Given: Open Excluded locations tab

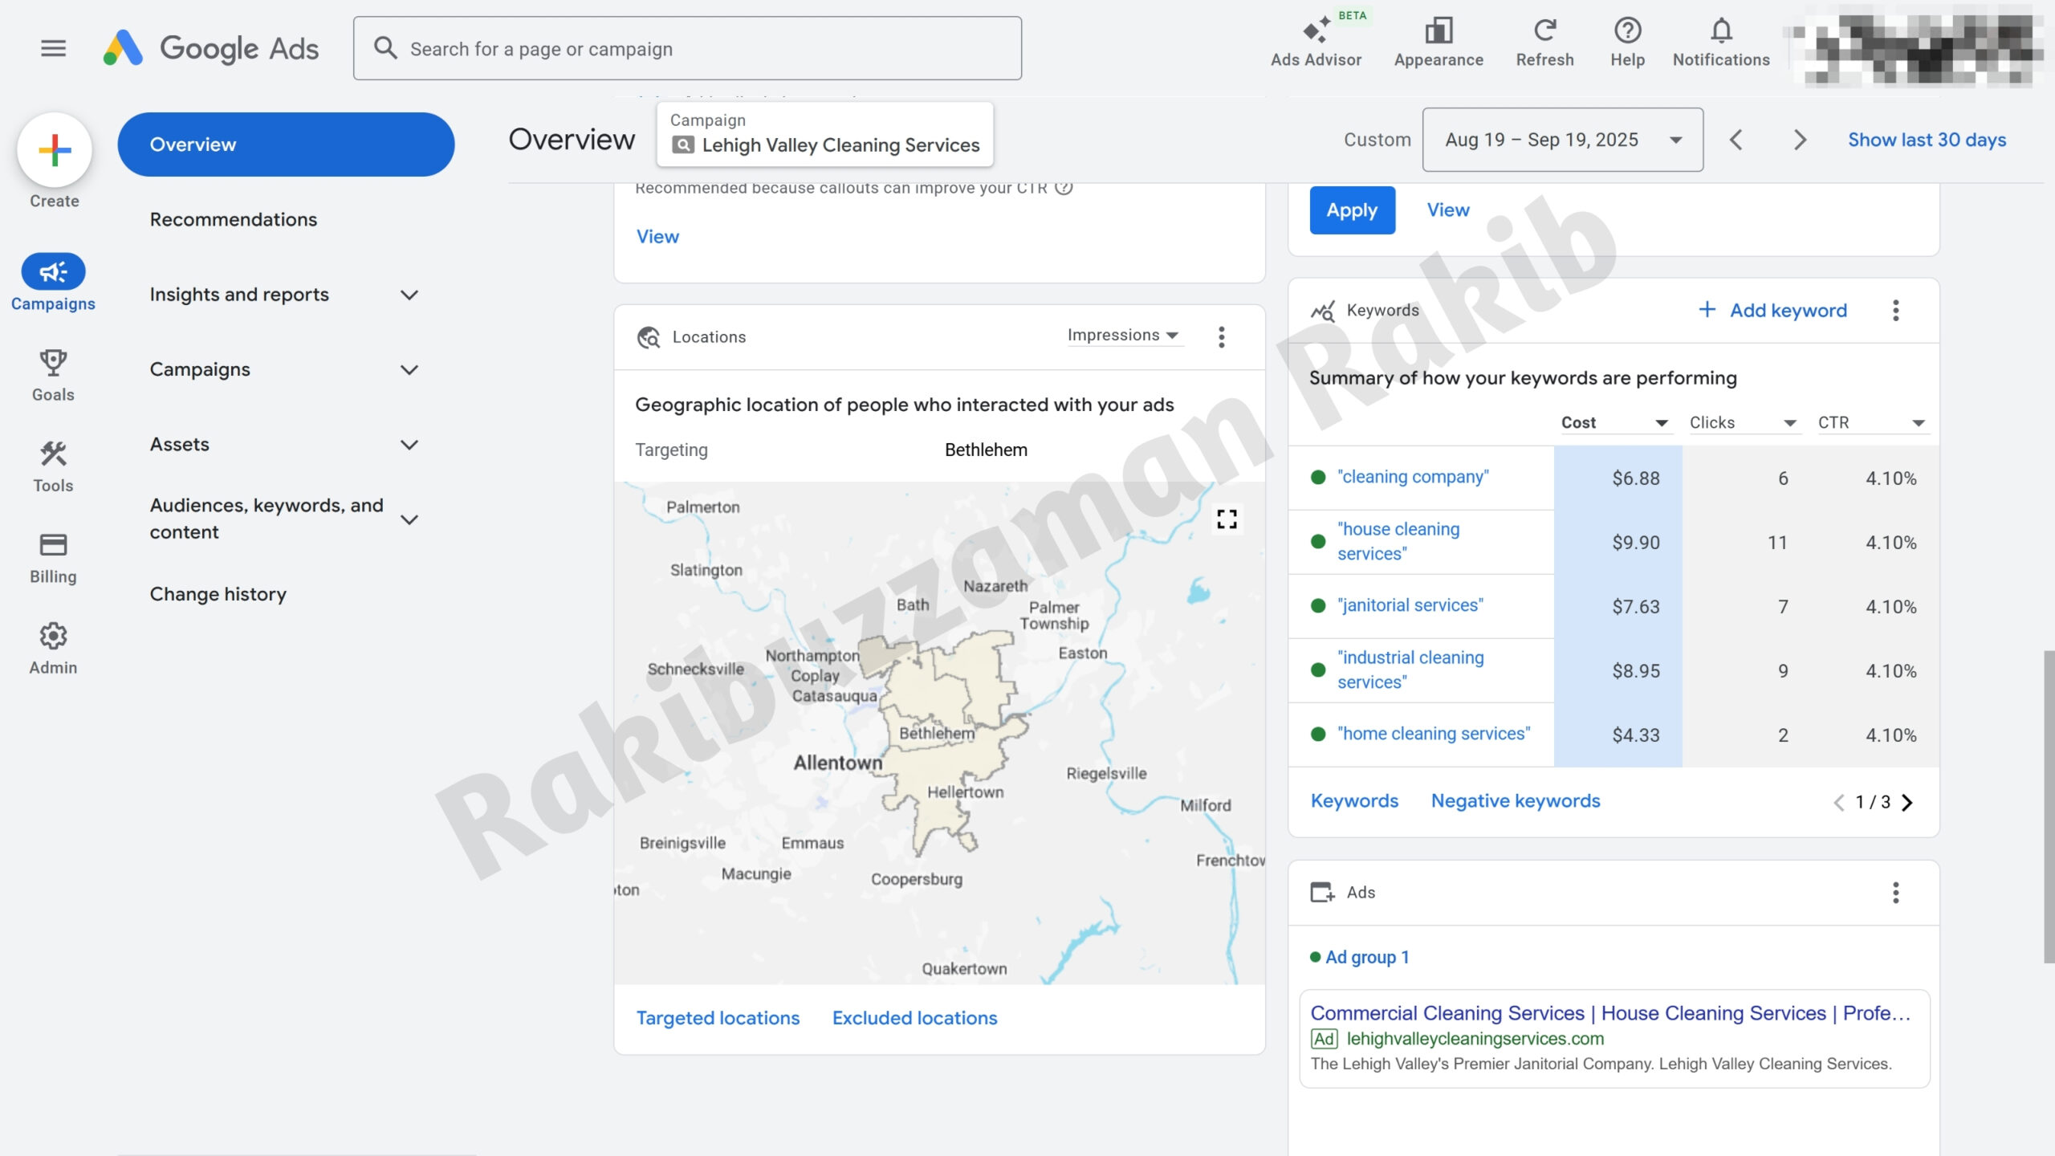Looking at the screenshot, I should click(914, 1018).
